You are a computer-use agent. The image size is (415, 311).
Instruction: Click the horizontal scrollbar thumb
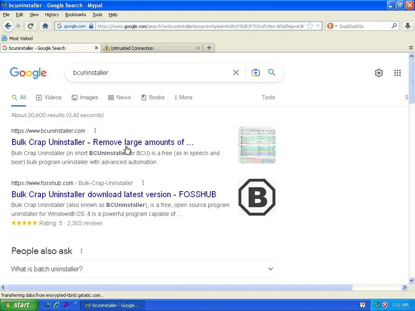coord(179,287)
